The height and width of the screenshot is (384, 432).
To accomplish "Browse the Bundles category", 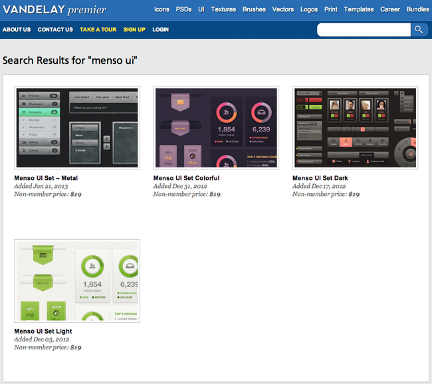I will pyautogui.click(x=418, y=9).
